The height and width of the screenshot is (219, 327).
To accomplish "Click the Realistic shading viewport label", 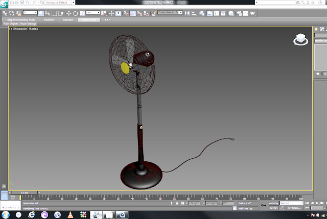I will click(34, 29).
